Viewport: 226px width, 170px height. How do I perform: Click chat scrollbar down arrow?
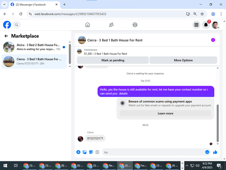pyautogui.click(x=217, y=144)
